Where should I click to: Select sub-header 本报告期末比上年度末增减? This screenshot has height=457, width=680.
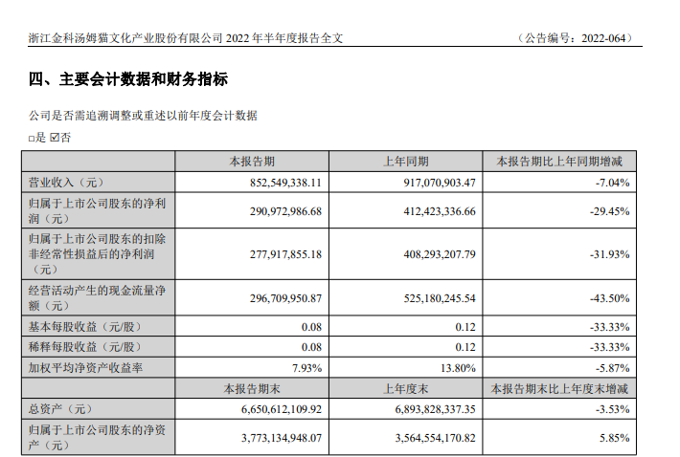click(x=559, y=388)
